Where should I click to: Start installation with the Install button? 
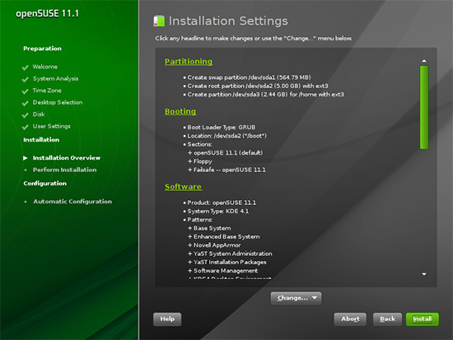tap(423, 319)
